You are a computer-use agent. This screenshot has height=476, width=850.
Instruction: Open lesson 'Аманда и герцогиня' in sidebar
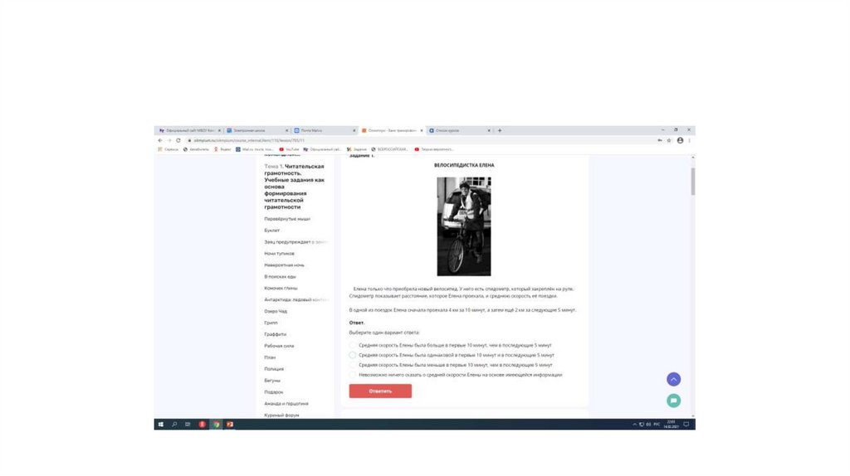point(286,403)
